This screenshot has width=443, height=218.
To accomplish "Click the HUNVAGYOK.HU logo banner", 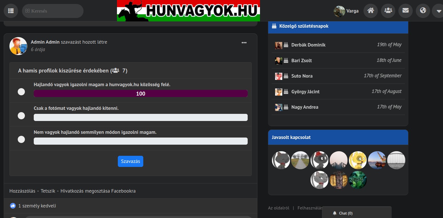I will [x=188, y=11].
